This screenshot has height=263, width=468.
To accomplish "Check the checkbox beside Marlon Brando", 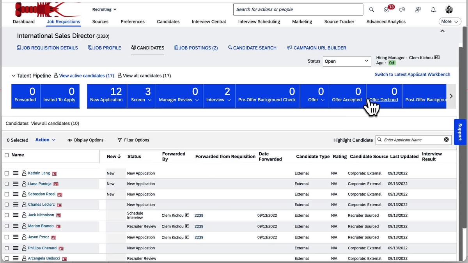I will (x=7, y=226).
